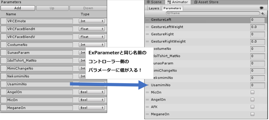Toggle the eye visibility icon in Animator
The width and height of the screenshot is (269, 120).
click(261, 8)
